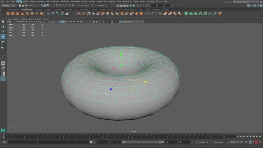Select the Paint Selection tool
The image size is (263, 148).
coord(3,31)
